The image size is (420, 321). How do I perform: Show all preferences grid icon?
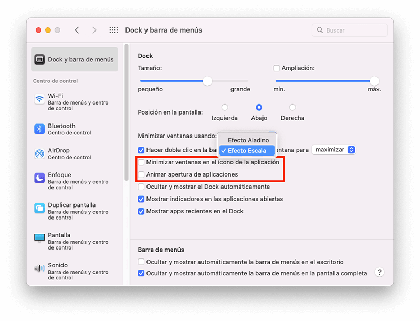(x=113, y=30)
